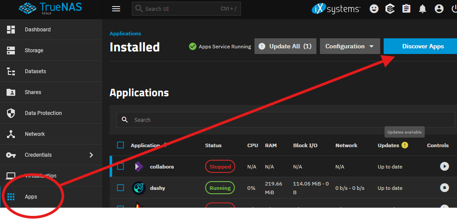Click the Virtualization laptop icon

click(x=11, y=175)
